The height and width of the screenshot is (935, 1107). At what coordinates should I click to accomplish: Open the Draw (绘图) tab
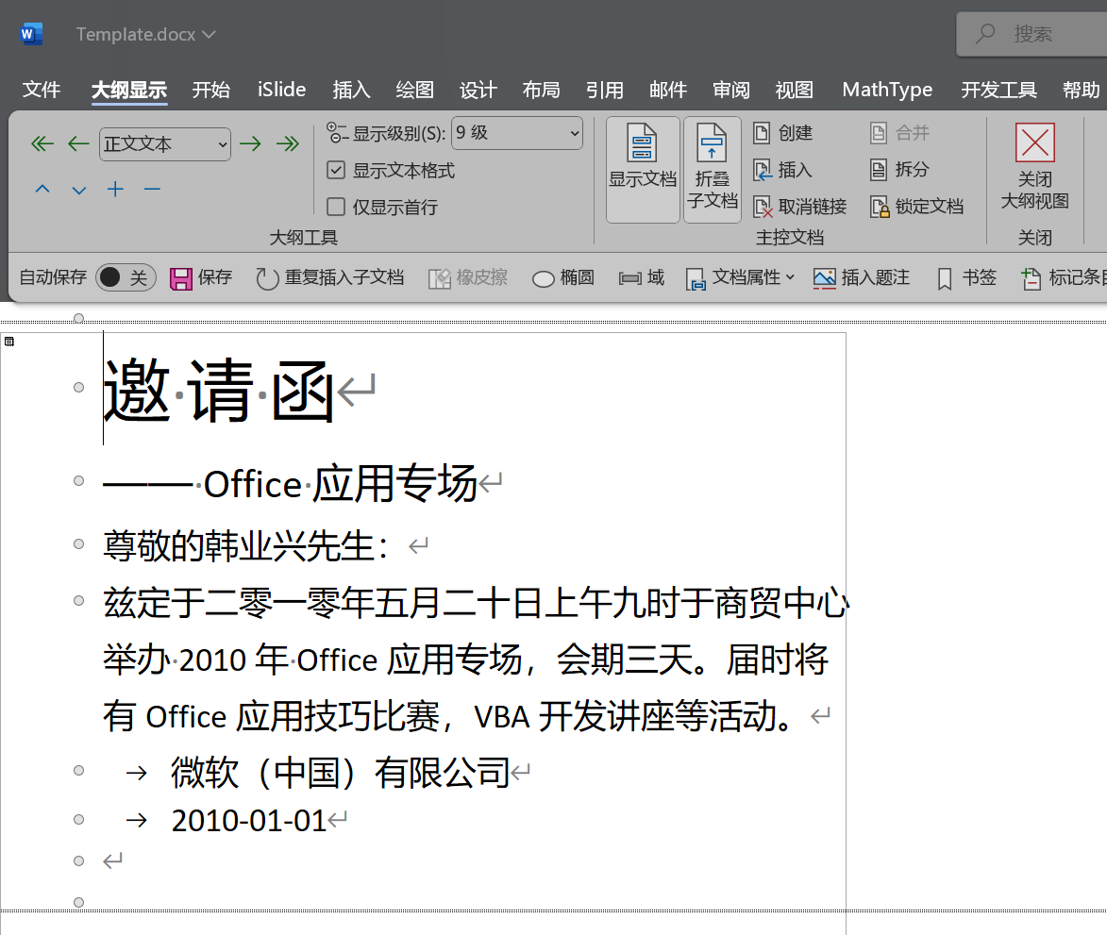point(414,90)
